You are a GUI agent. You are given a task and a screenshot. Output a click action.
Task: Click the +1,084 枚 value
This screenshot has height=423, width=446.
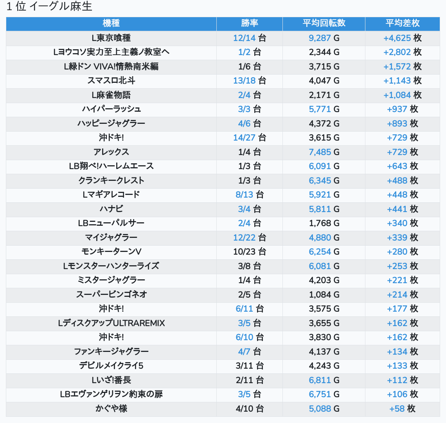pyautogui.click(x=403, y=95)
